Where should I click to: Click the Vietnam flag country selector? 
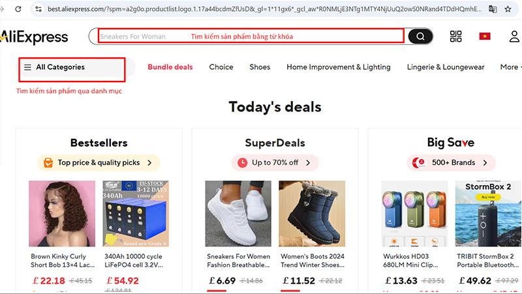coord(484,37)
